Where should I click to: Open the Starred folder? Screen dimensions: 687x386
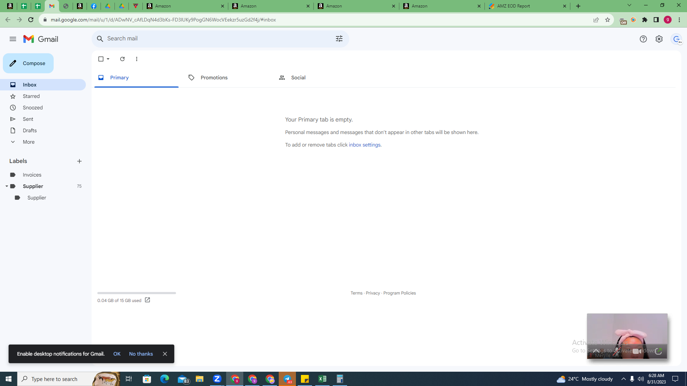tap(43, 96)
